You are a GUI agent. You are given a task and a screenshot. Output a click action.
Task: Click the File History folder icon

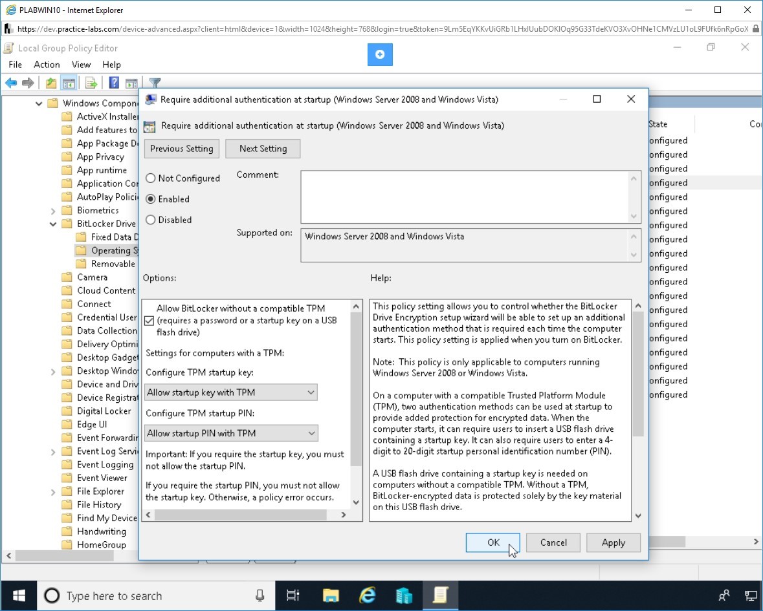(x=67, y=504)
